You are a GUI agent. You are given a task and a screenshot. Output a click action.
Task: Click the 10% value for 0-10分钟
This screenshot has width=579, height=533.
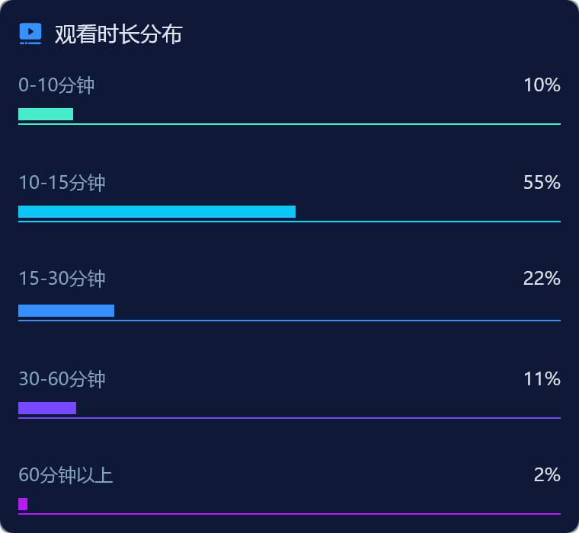tap(542, 85)
